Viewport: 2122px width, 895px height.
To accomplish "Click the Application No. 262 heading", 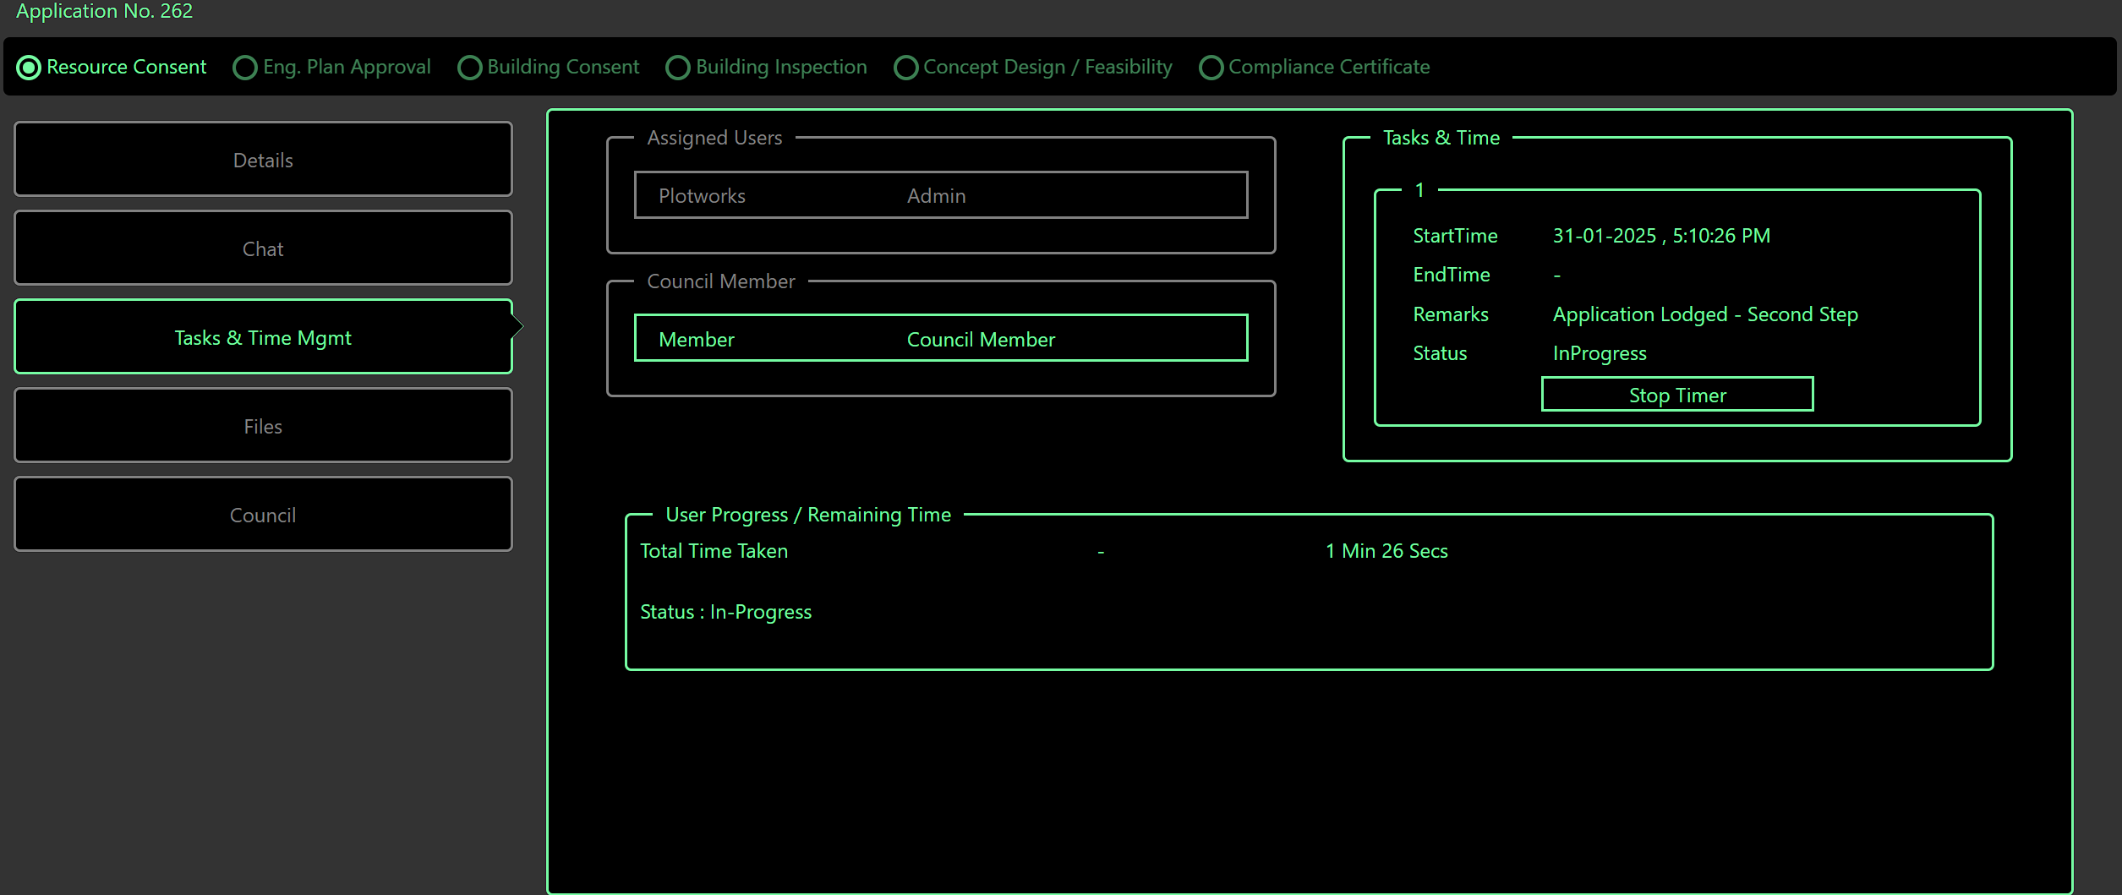I will [103, 11].
